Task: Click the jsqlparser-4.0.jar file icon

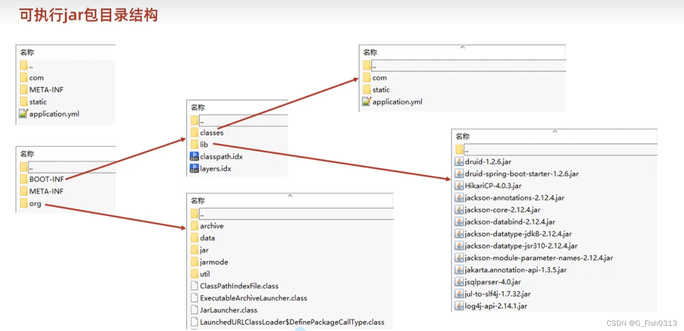Action: 459,282
